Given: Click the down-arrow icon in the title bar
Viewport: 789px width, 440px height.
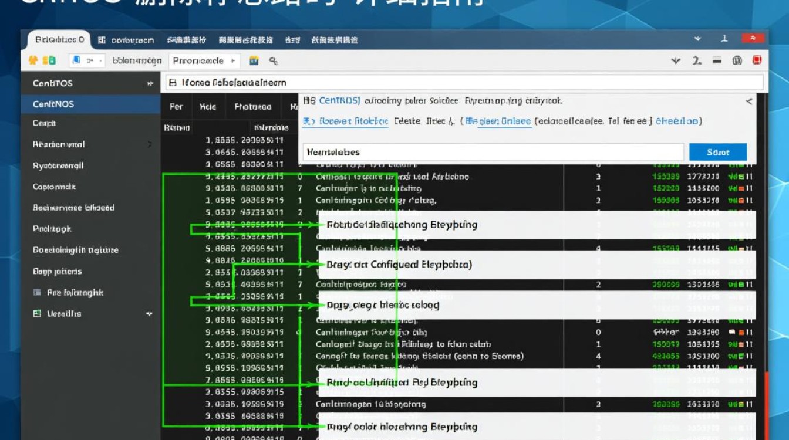Looking at the screenshot, I should pos(697,39).
